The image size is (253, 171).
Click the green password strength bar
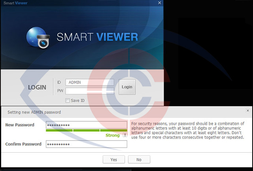click(x=87, y=130)
